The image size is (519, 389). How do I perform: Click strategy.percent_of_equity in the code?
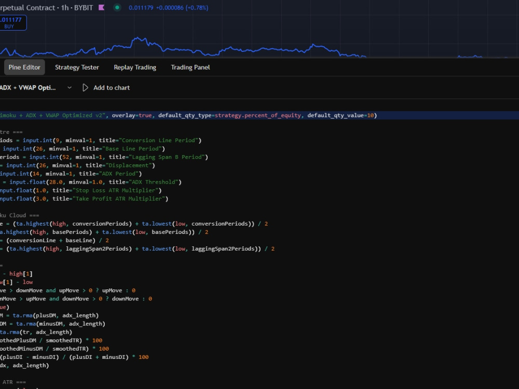258,115
